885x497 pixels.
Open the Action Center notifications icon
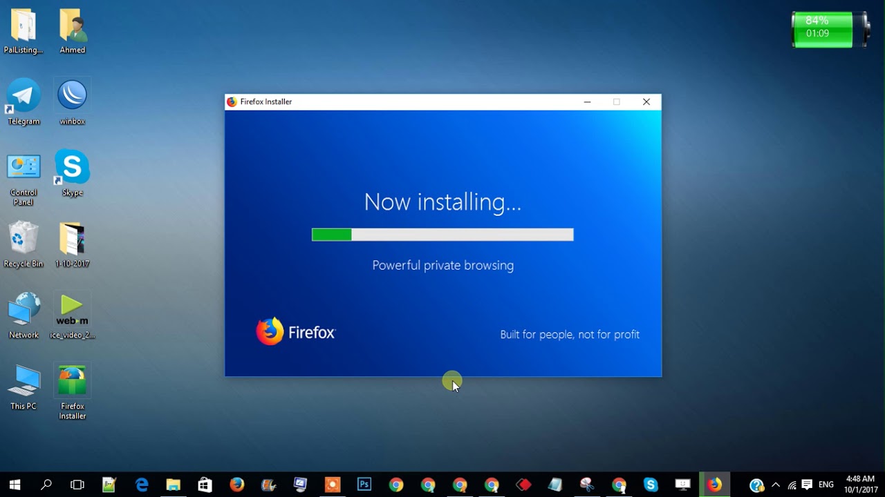click(807, 485)
